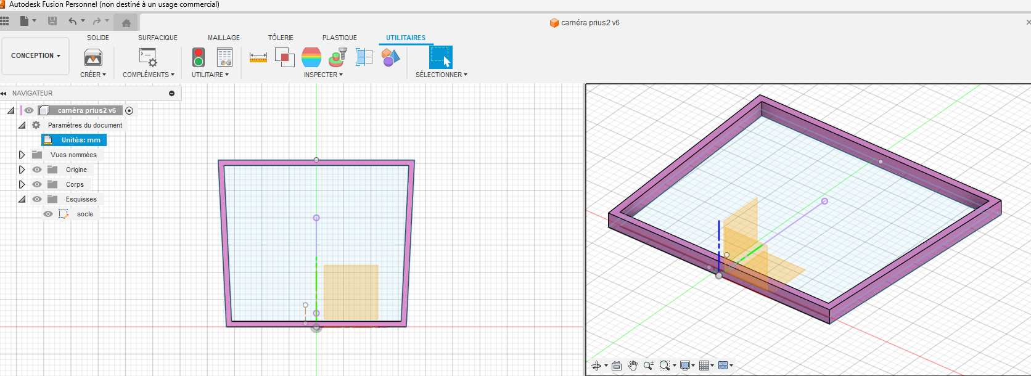Open the CRÉER dropdown menu
Viewport: 1031px width, 376px height.
click(x=93, y=75)
